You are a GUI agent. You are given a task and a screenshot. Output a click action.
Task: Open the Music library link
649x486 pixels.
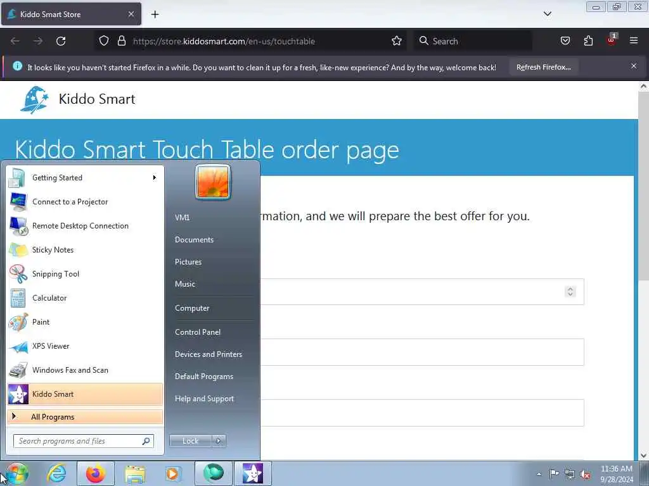(x=185, y=284)
